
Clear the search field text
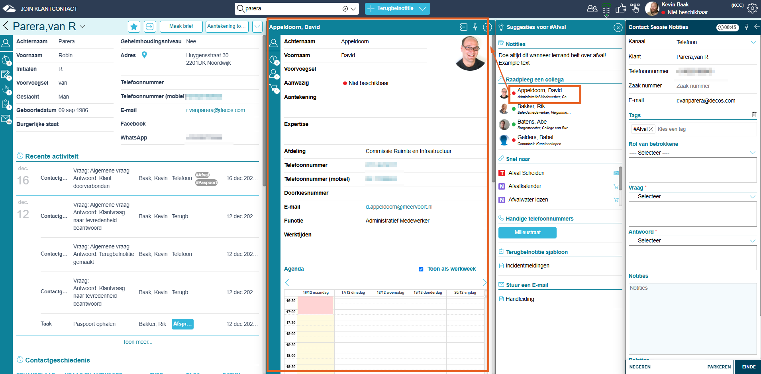(x=345, y=9)
